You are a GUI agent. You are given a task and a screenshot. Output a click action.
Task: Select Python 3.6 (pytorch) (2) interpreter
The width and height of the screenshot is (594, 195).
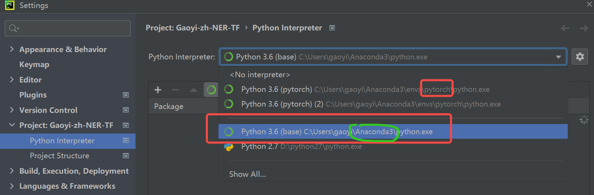[x=393, y=104]
